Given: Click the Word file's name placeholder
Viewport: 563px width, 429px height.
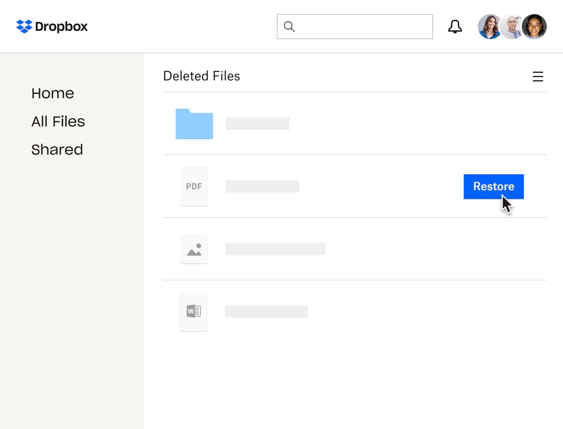Looking at the screenshot, I should click(x=266, y=312).
